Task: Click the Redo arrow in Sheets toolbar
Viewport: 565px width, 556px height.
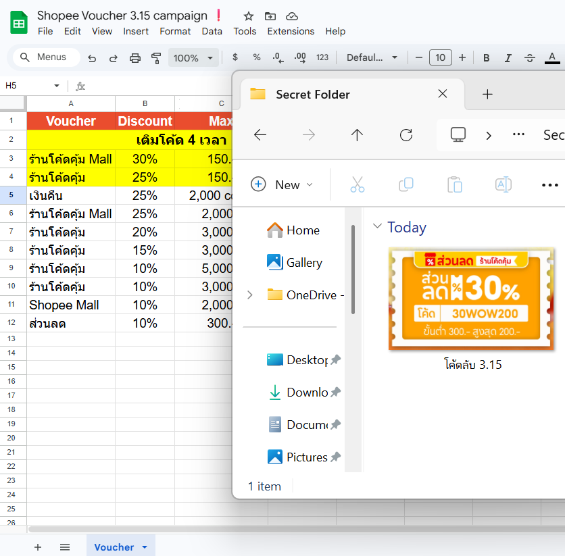Action: (x=113, y=57)
